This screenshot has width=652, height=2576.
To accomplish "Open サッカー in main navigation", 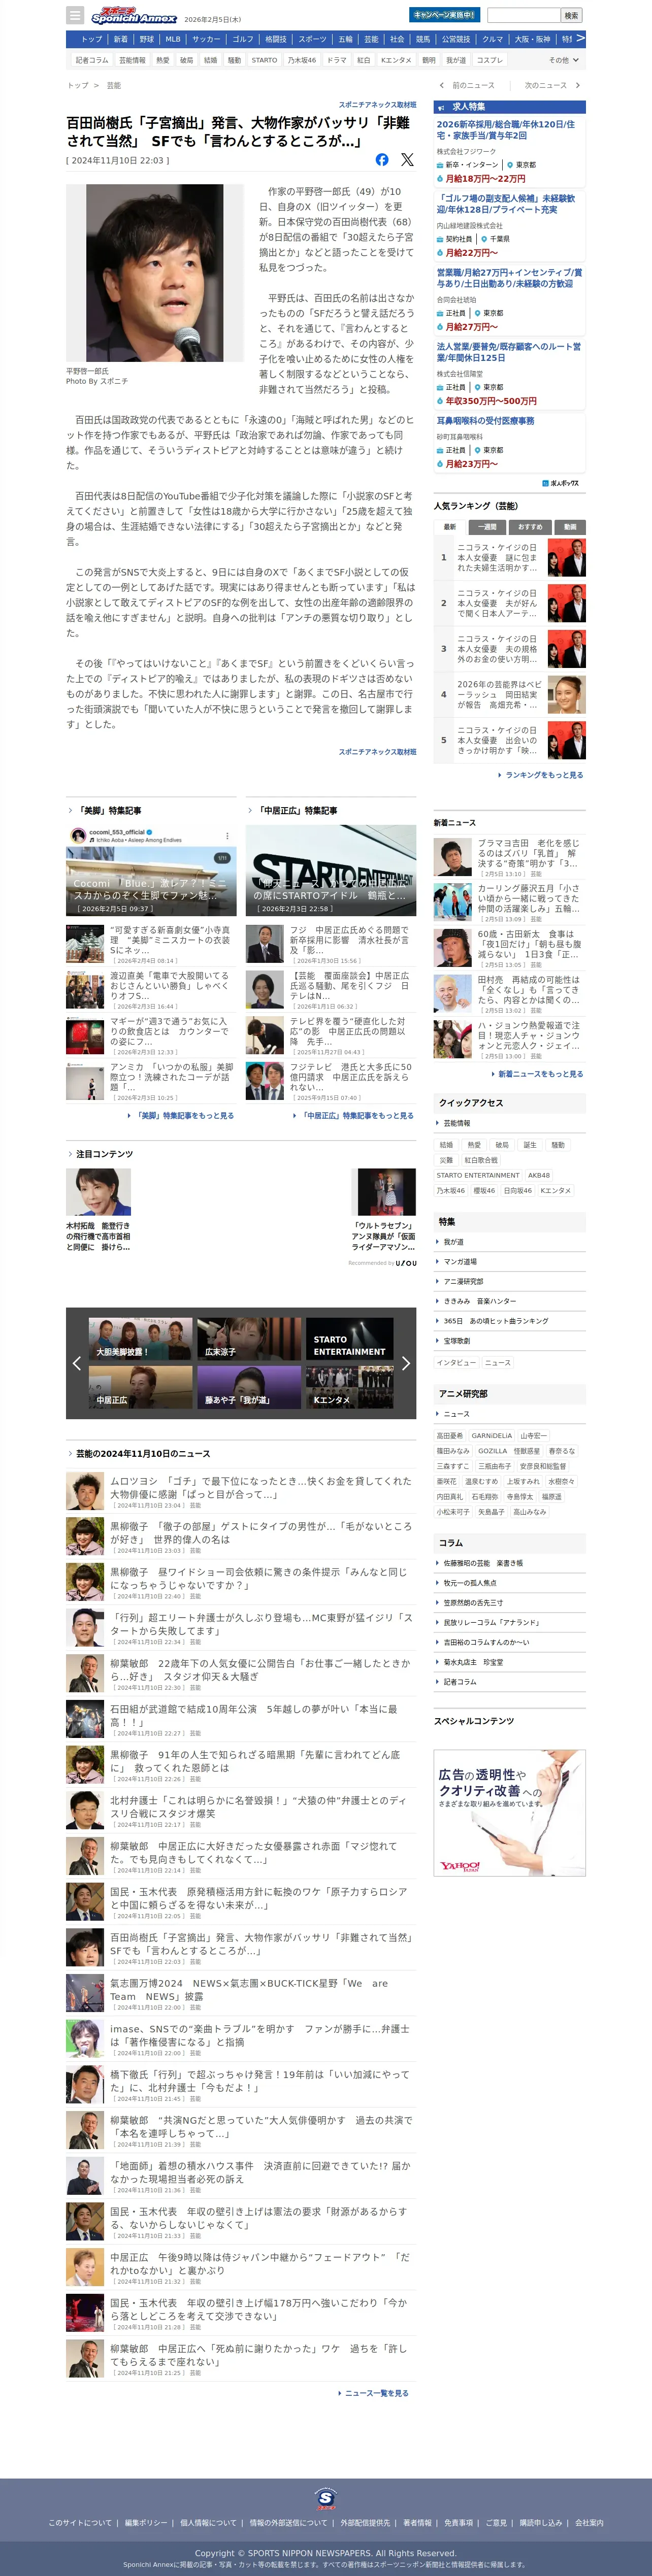I will coord(206,39).
